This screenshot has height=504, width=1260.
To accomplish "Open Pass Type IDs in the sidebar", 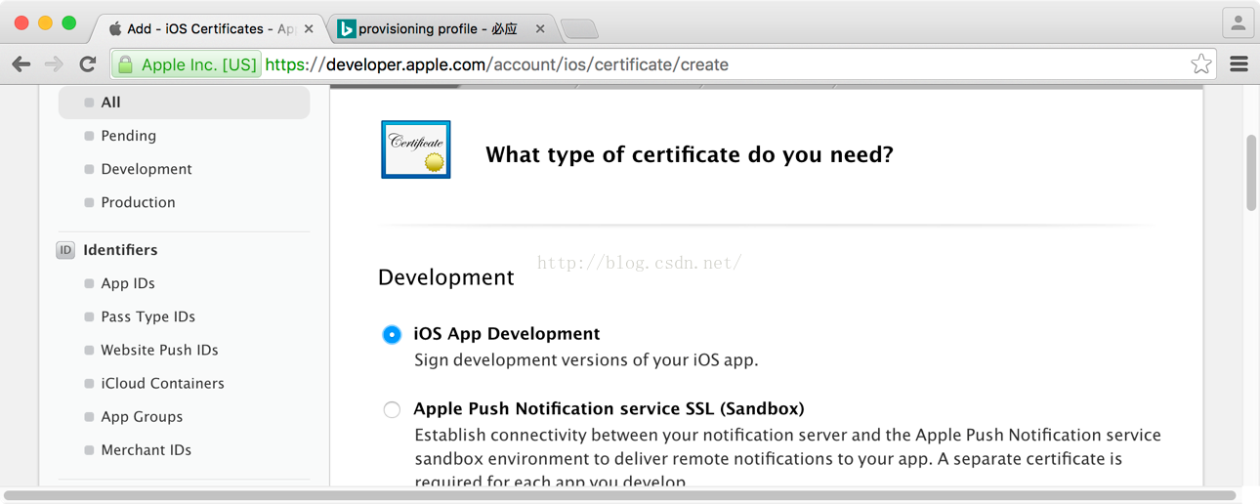I will pyautogui.click(x=148, y=316).
